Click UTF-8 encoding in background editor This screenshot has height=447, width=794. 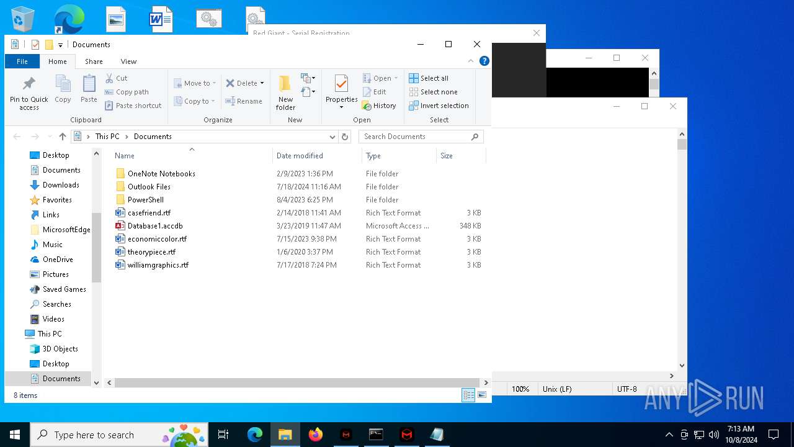(627, 389)
